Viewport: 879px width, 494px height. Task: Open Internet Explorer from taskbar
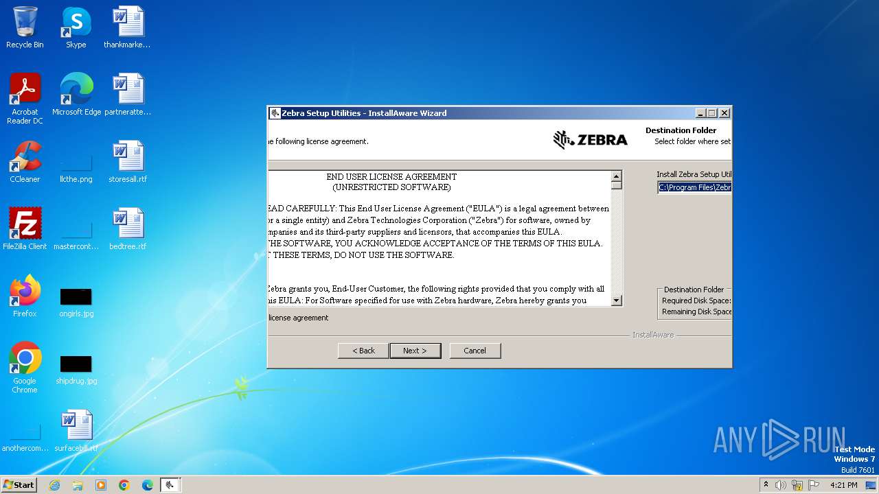[54, 485]
